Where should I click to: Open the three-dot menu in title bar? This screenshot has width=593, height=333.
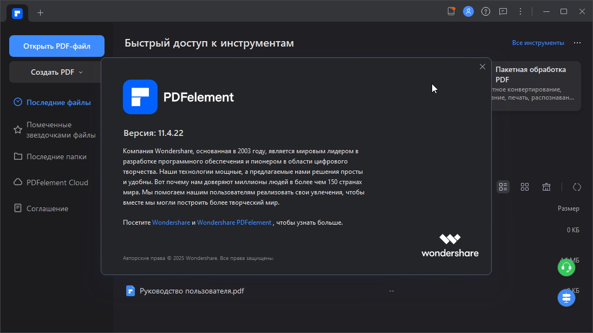(x=520, y=11)
